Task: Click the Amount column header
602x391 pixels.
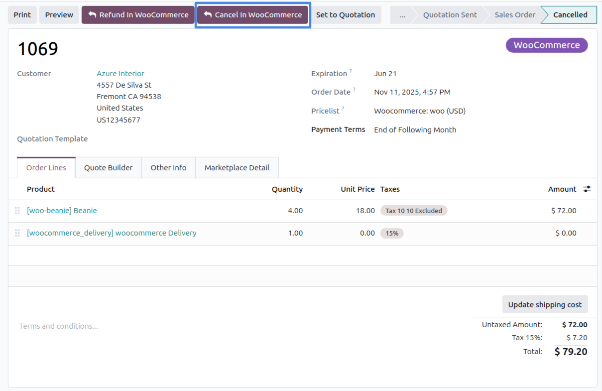Action: tap(562, 189)
